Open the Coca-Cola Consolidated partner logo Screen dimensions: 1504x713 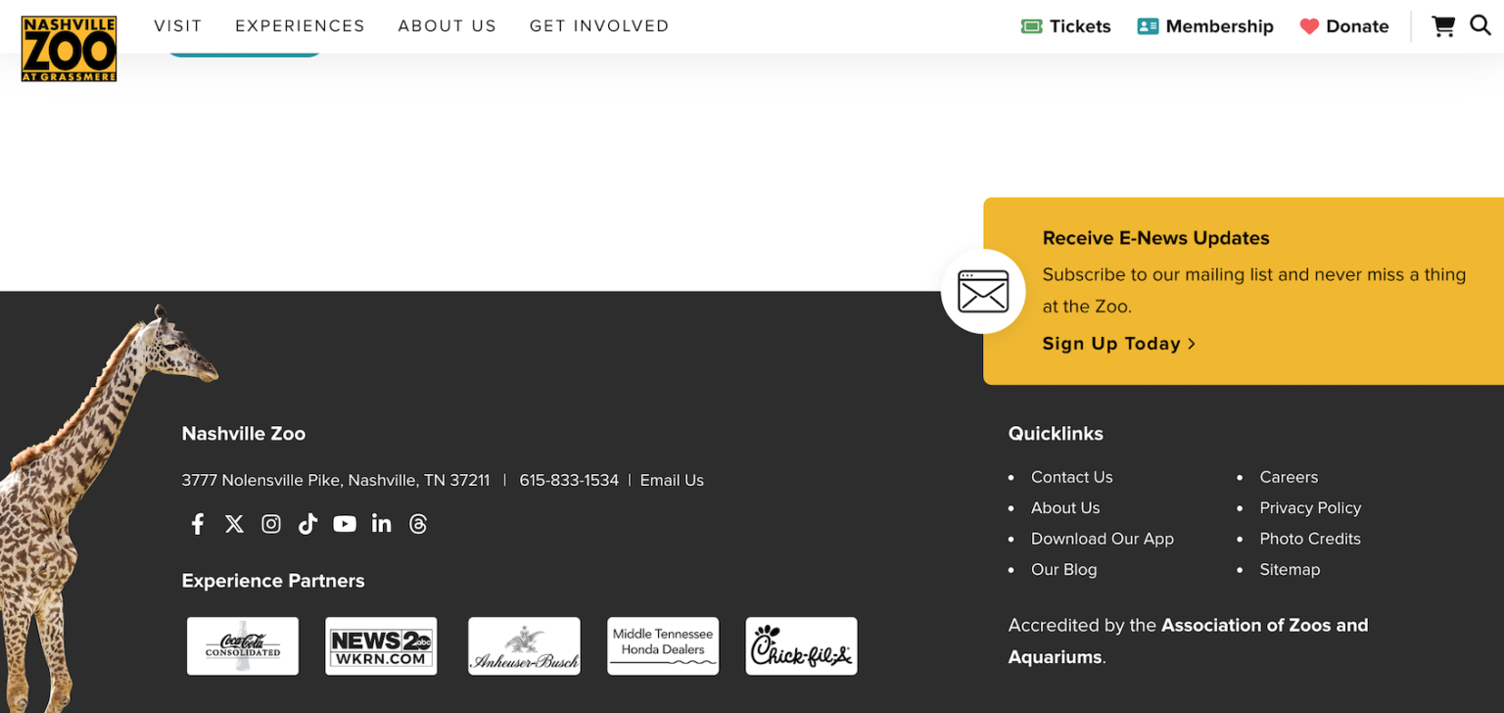(x=243, y=646)
